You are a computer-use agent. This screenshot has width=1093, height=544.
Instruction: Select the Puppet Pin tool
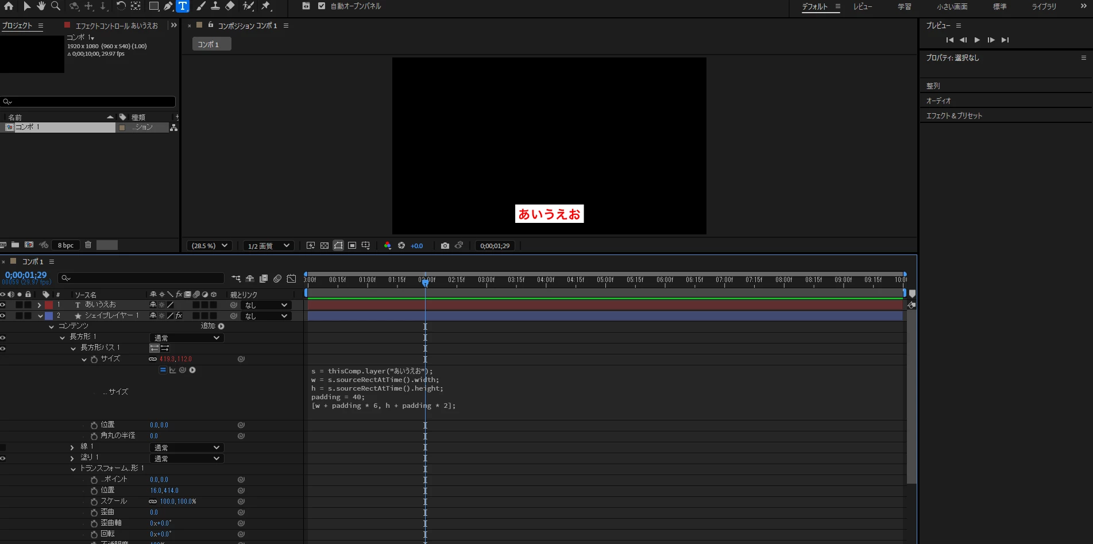(266, 6)
